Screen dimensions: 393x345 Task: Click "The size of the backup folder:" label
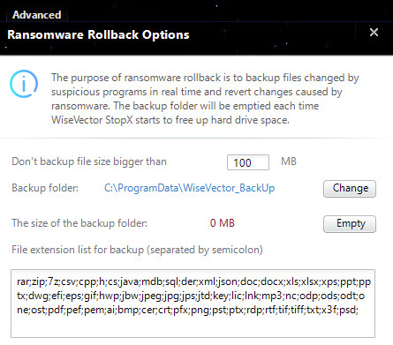click(x=79, y=223)
